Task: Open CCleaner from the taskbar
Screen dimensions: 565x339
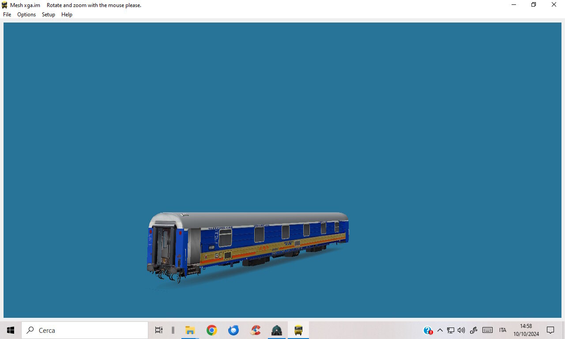Action: pyautogui.click(x=255, y=330)
